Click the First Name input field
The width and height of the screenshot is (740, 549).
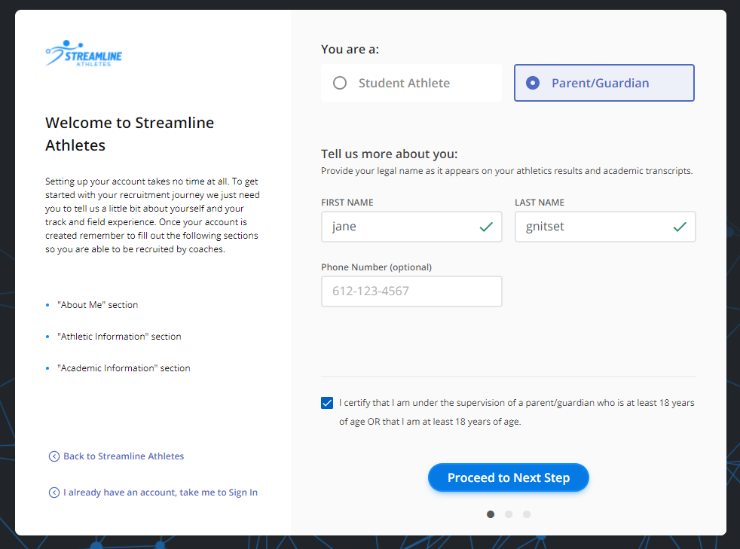click(x=411, y=227)
